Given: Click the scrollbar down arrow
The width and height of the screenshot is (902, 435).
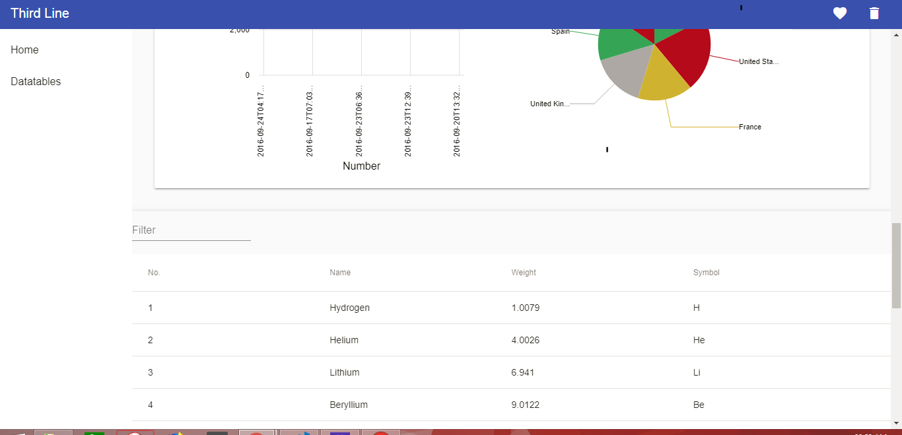Looking at the screenshot, I should point(896,422).
